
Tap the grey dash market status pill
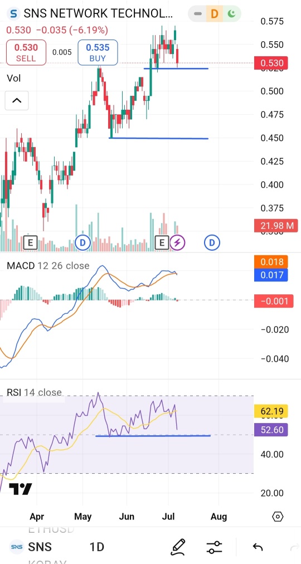[197, 14]
